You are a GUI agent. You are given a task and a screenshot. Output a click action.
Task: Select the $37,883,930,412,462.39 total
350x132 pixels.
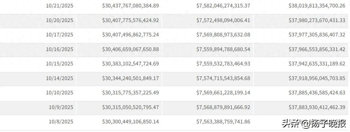coord(317,107)
